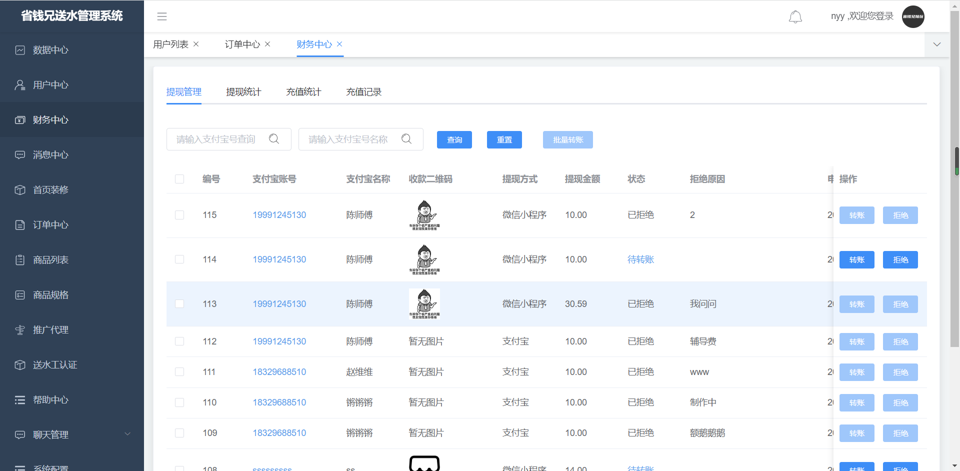Open 消息中心 in sidebar
960x471 pixels.
pyautogui.click(x=50, y=155)
